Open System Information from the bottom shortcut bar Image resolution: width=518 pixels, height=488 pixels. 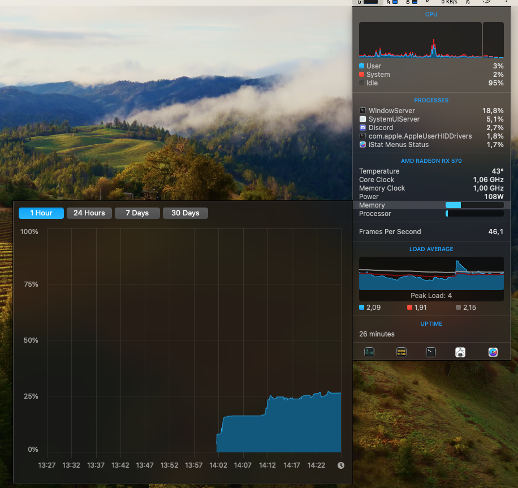click(x=460, y=352)
